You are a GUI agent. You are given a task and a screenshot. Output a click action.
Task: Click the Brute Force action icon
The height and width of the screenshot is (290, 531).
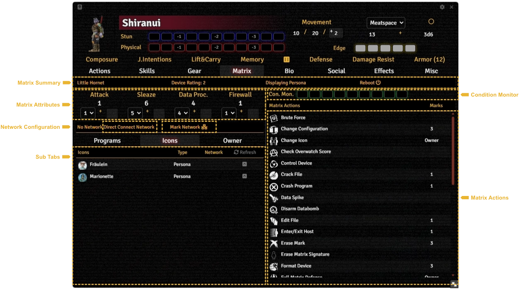(274, 118)
